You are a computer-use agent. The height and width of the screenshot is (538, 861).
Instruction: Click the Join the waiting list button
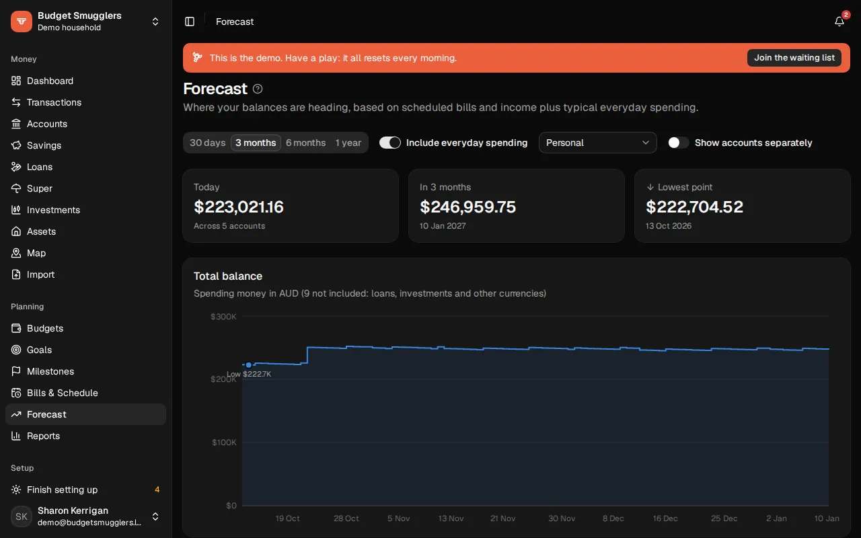794,58
